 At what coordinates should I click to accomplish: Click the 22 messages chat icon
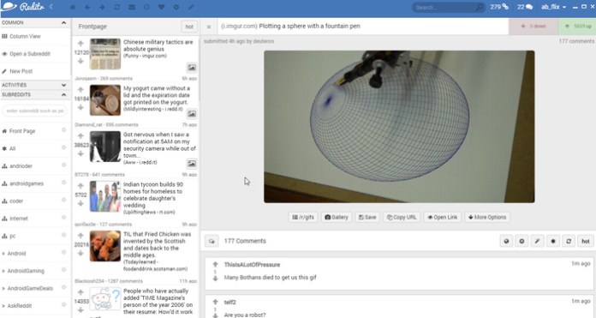coord(525,7)
